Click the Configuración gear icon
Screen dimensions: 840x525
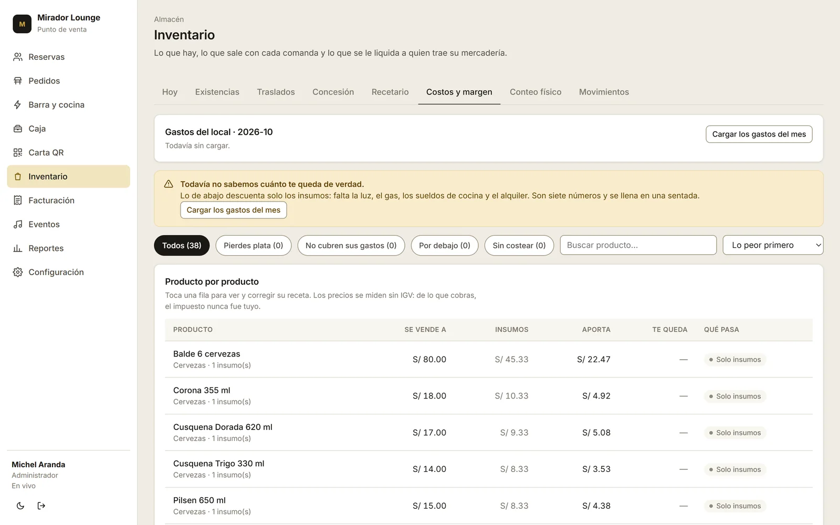click(x=18, y=272)
